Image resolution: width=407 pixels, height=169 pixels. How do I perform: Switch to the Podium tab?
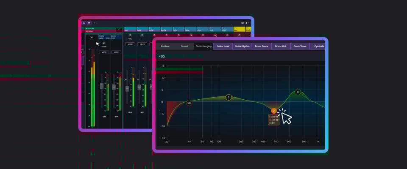165,46
